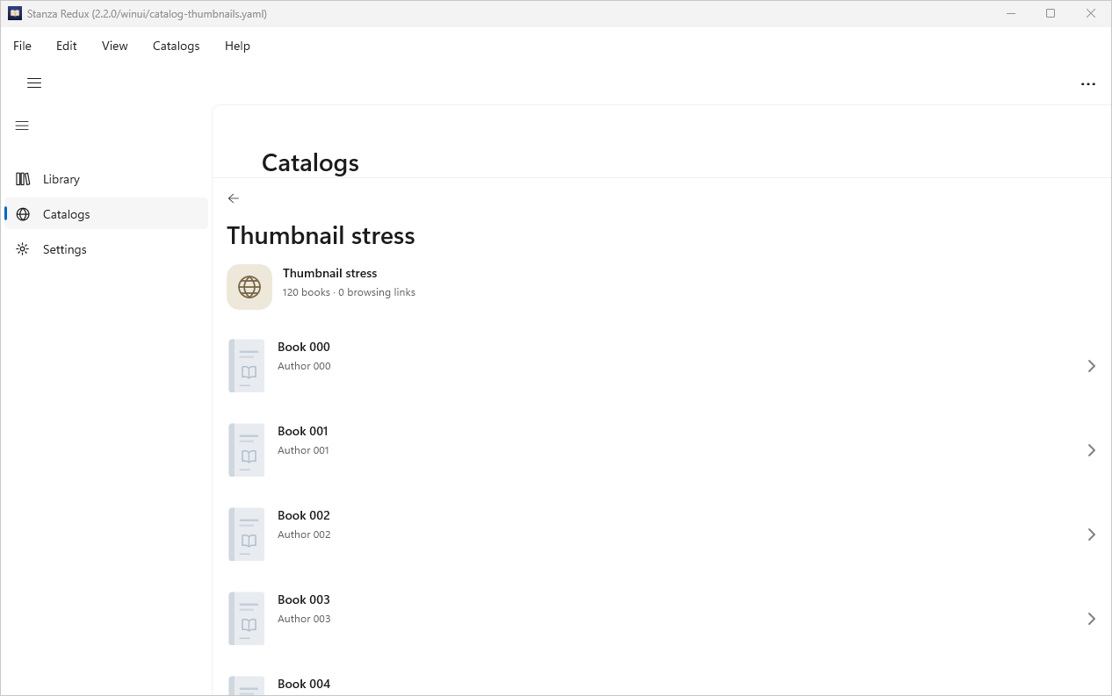
Task: Click the Library books icon
Action: coord(23,179)
